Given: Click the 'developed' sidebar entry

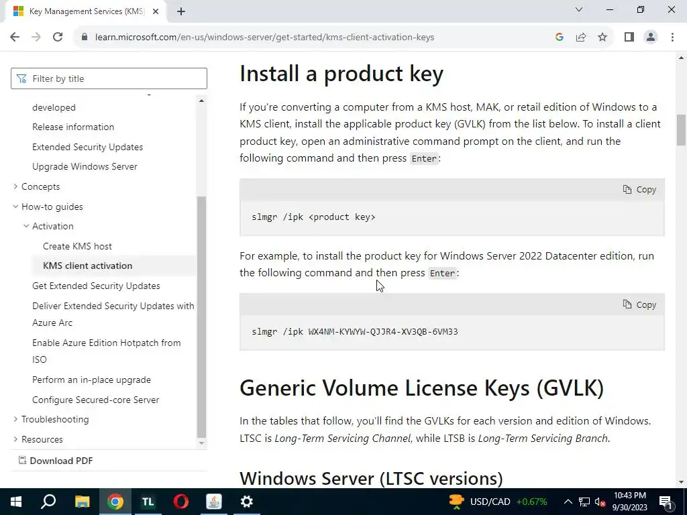Looking at the screenshot, I should tap(54, 108).
